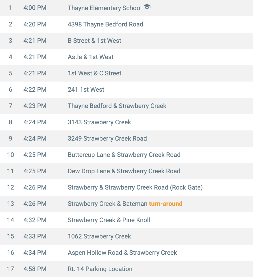Open the Astle & 1st West stop
The image size is (253, 280).
(x=90, y=57)
